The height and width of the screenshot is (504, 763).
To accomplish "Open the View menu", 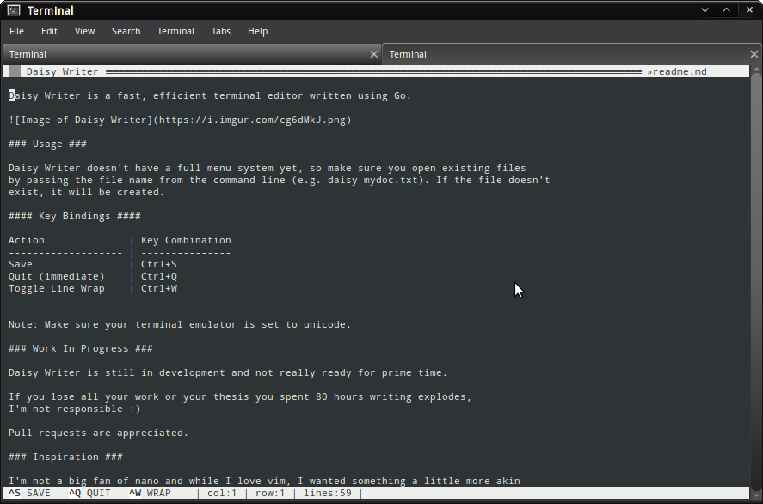I will (84, 31).
